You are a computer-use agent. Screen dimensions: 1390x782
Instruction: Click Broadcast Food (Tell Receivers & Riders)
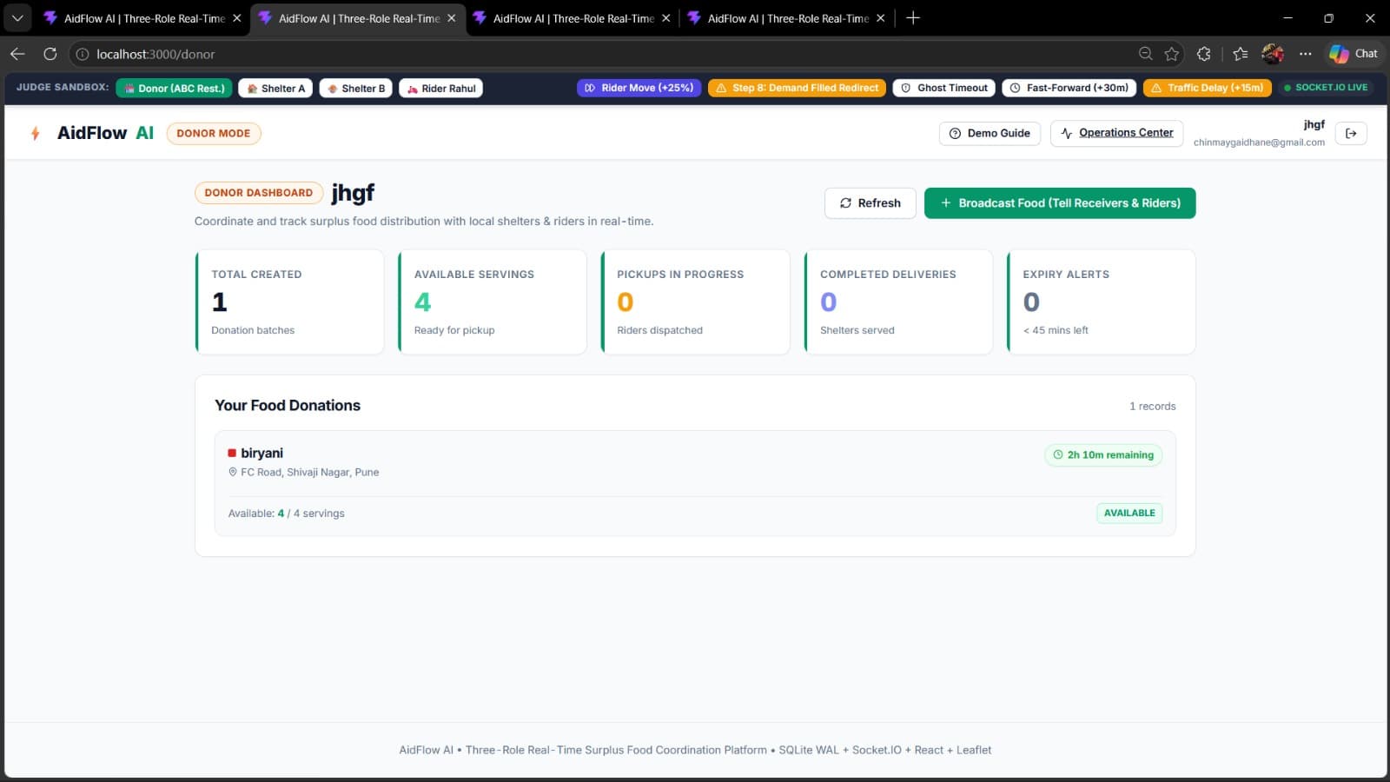[x=1060, y=203]
